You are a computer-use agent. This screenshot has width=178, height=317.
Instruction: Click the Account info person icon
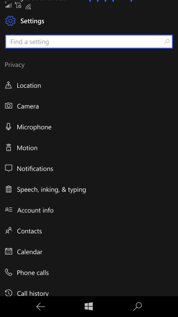pos(8,210)
